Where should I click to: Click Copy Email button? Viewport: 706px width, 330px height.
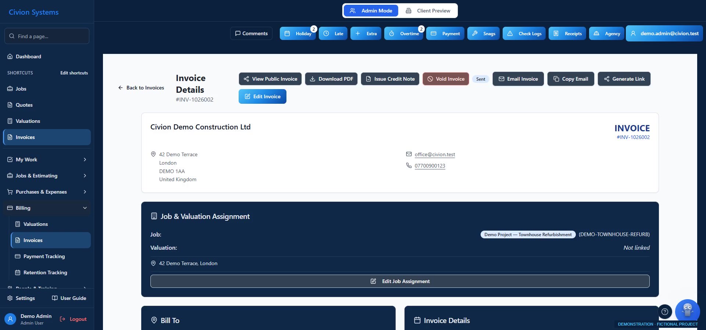coord(571,79)
